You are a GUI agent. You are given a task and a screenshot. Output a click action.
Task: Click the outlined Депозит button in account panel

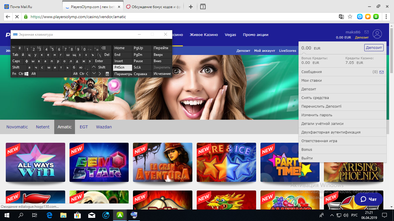374,48
